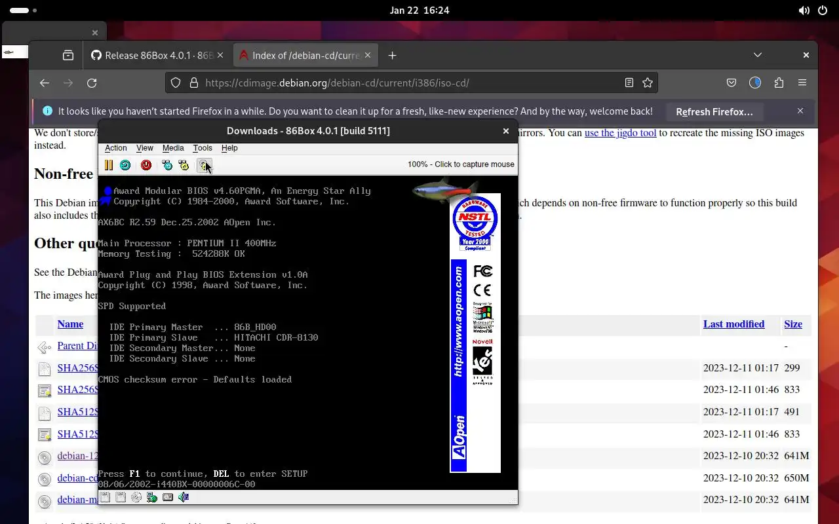Click the first floppy drive icon in 86Box status bar
Image resolution: width=839 pixels, height=524 pixels.
(105, 498)
